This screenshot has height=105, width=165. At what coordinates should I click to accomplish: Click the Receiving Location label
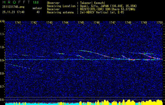pyautogui.click(x=61, y=6)
